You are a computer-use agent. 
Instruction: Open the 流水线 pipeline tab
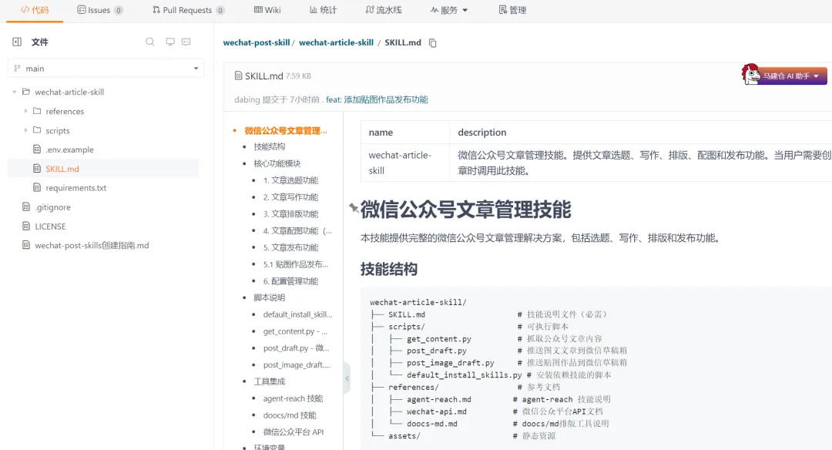384,10
